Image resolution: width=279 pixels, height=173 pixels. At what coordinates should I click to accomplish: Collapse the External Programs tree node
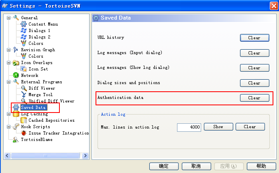click(8, 82)
